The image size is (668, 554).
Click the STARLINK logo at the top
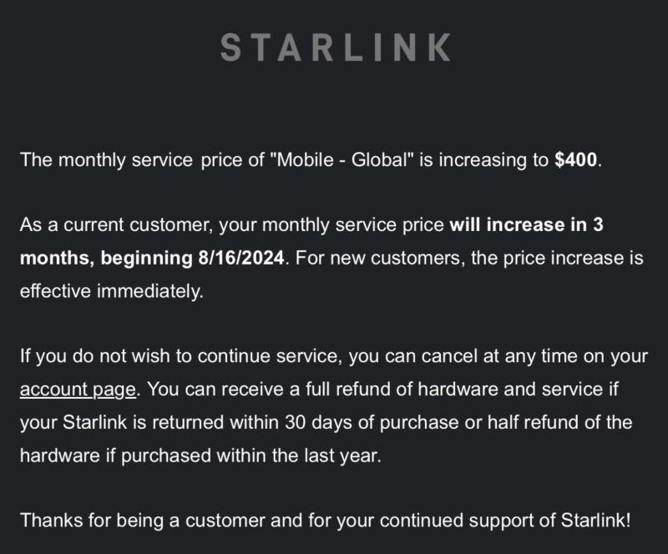click(335, 48)
